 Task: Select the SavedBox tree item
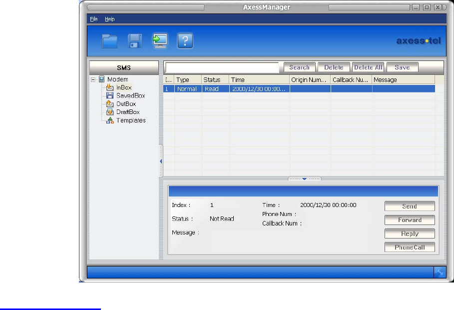click(130, 95)
